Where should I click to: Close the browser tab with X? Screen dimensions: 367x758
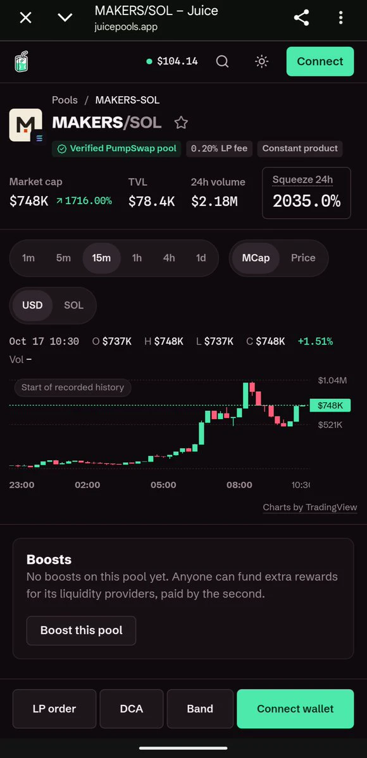coord(25,18)
